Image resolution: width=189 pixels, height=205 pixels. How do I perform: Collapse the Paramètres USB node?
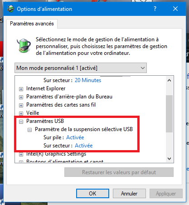pos(21,122)
